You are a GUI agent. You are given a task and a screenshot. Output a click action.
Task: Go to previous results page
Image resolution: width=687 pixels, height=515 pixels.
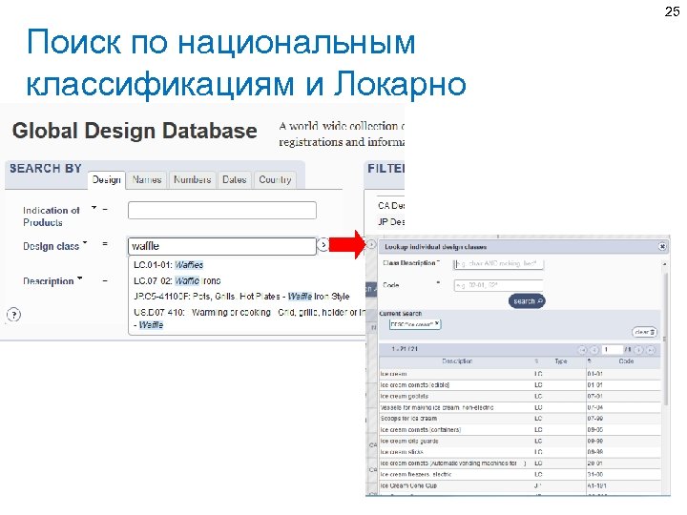[594, 350]
